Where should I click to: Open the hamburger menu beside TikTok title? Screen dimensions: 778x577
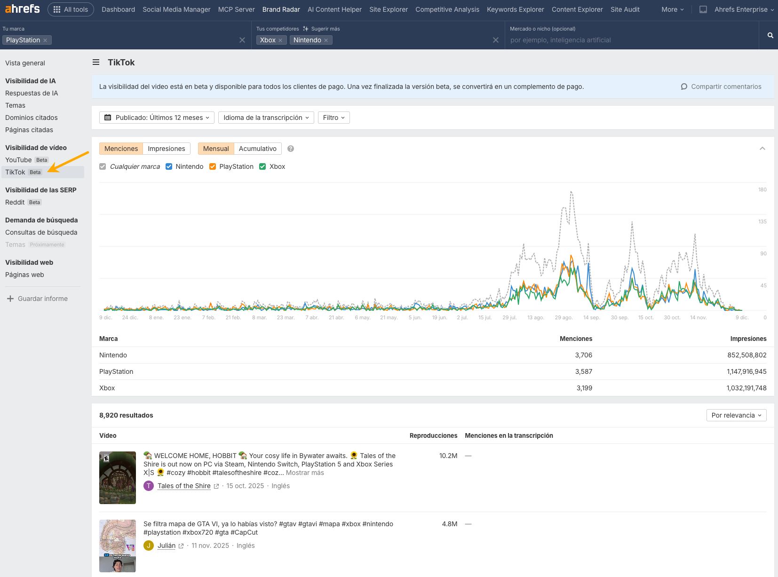pyautogui.click(x=96, y=63)
